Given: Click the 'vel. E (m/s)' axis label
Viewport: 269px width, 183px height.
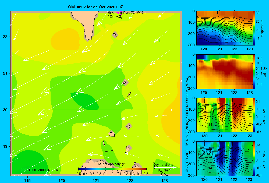Looking at the screenshot, I should pyautogui.click(x=264, y=159).
